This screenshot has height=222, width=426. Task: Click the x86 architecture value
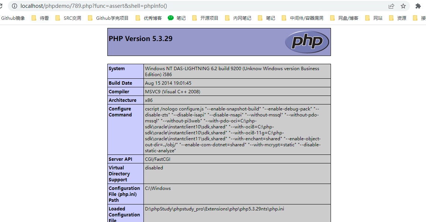tap(149, 100)
